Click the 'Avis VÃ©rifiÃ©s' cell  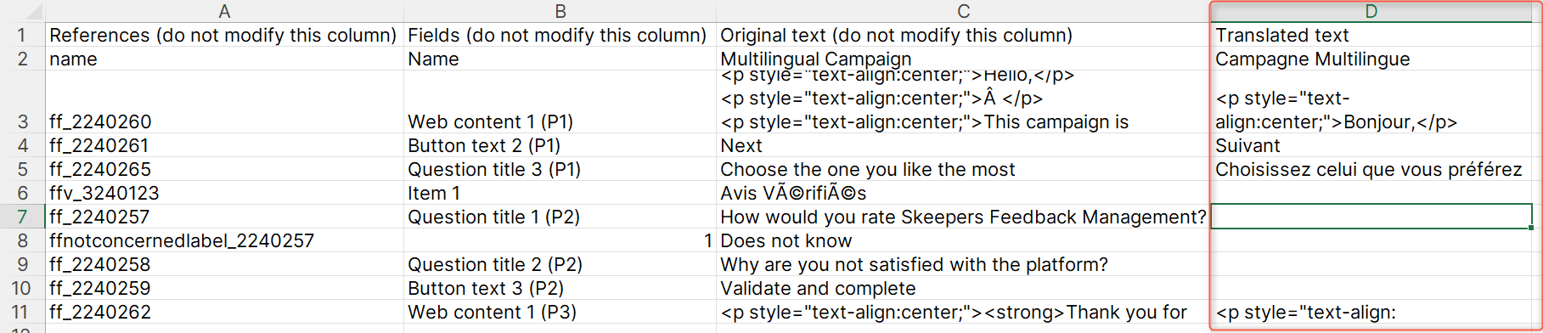point(963,193)
